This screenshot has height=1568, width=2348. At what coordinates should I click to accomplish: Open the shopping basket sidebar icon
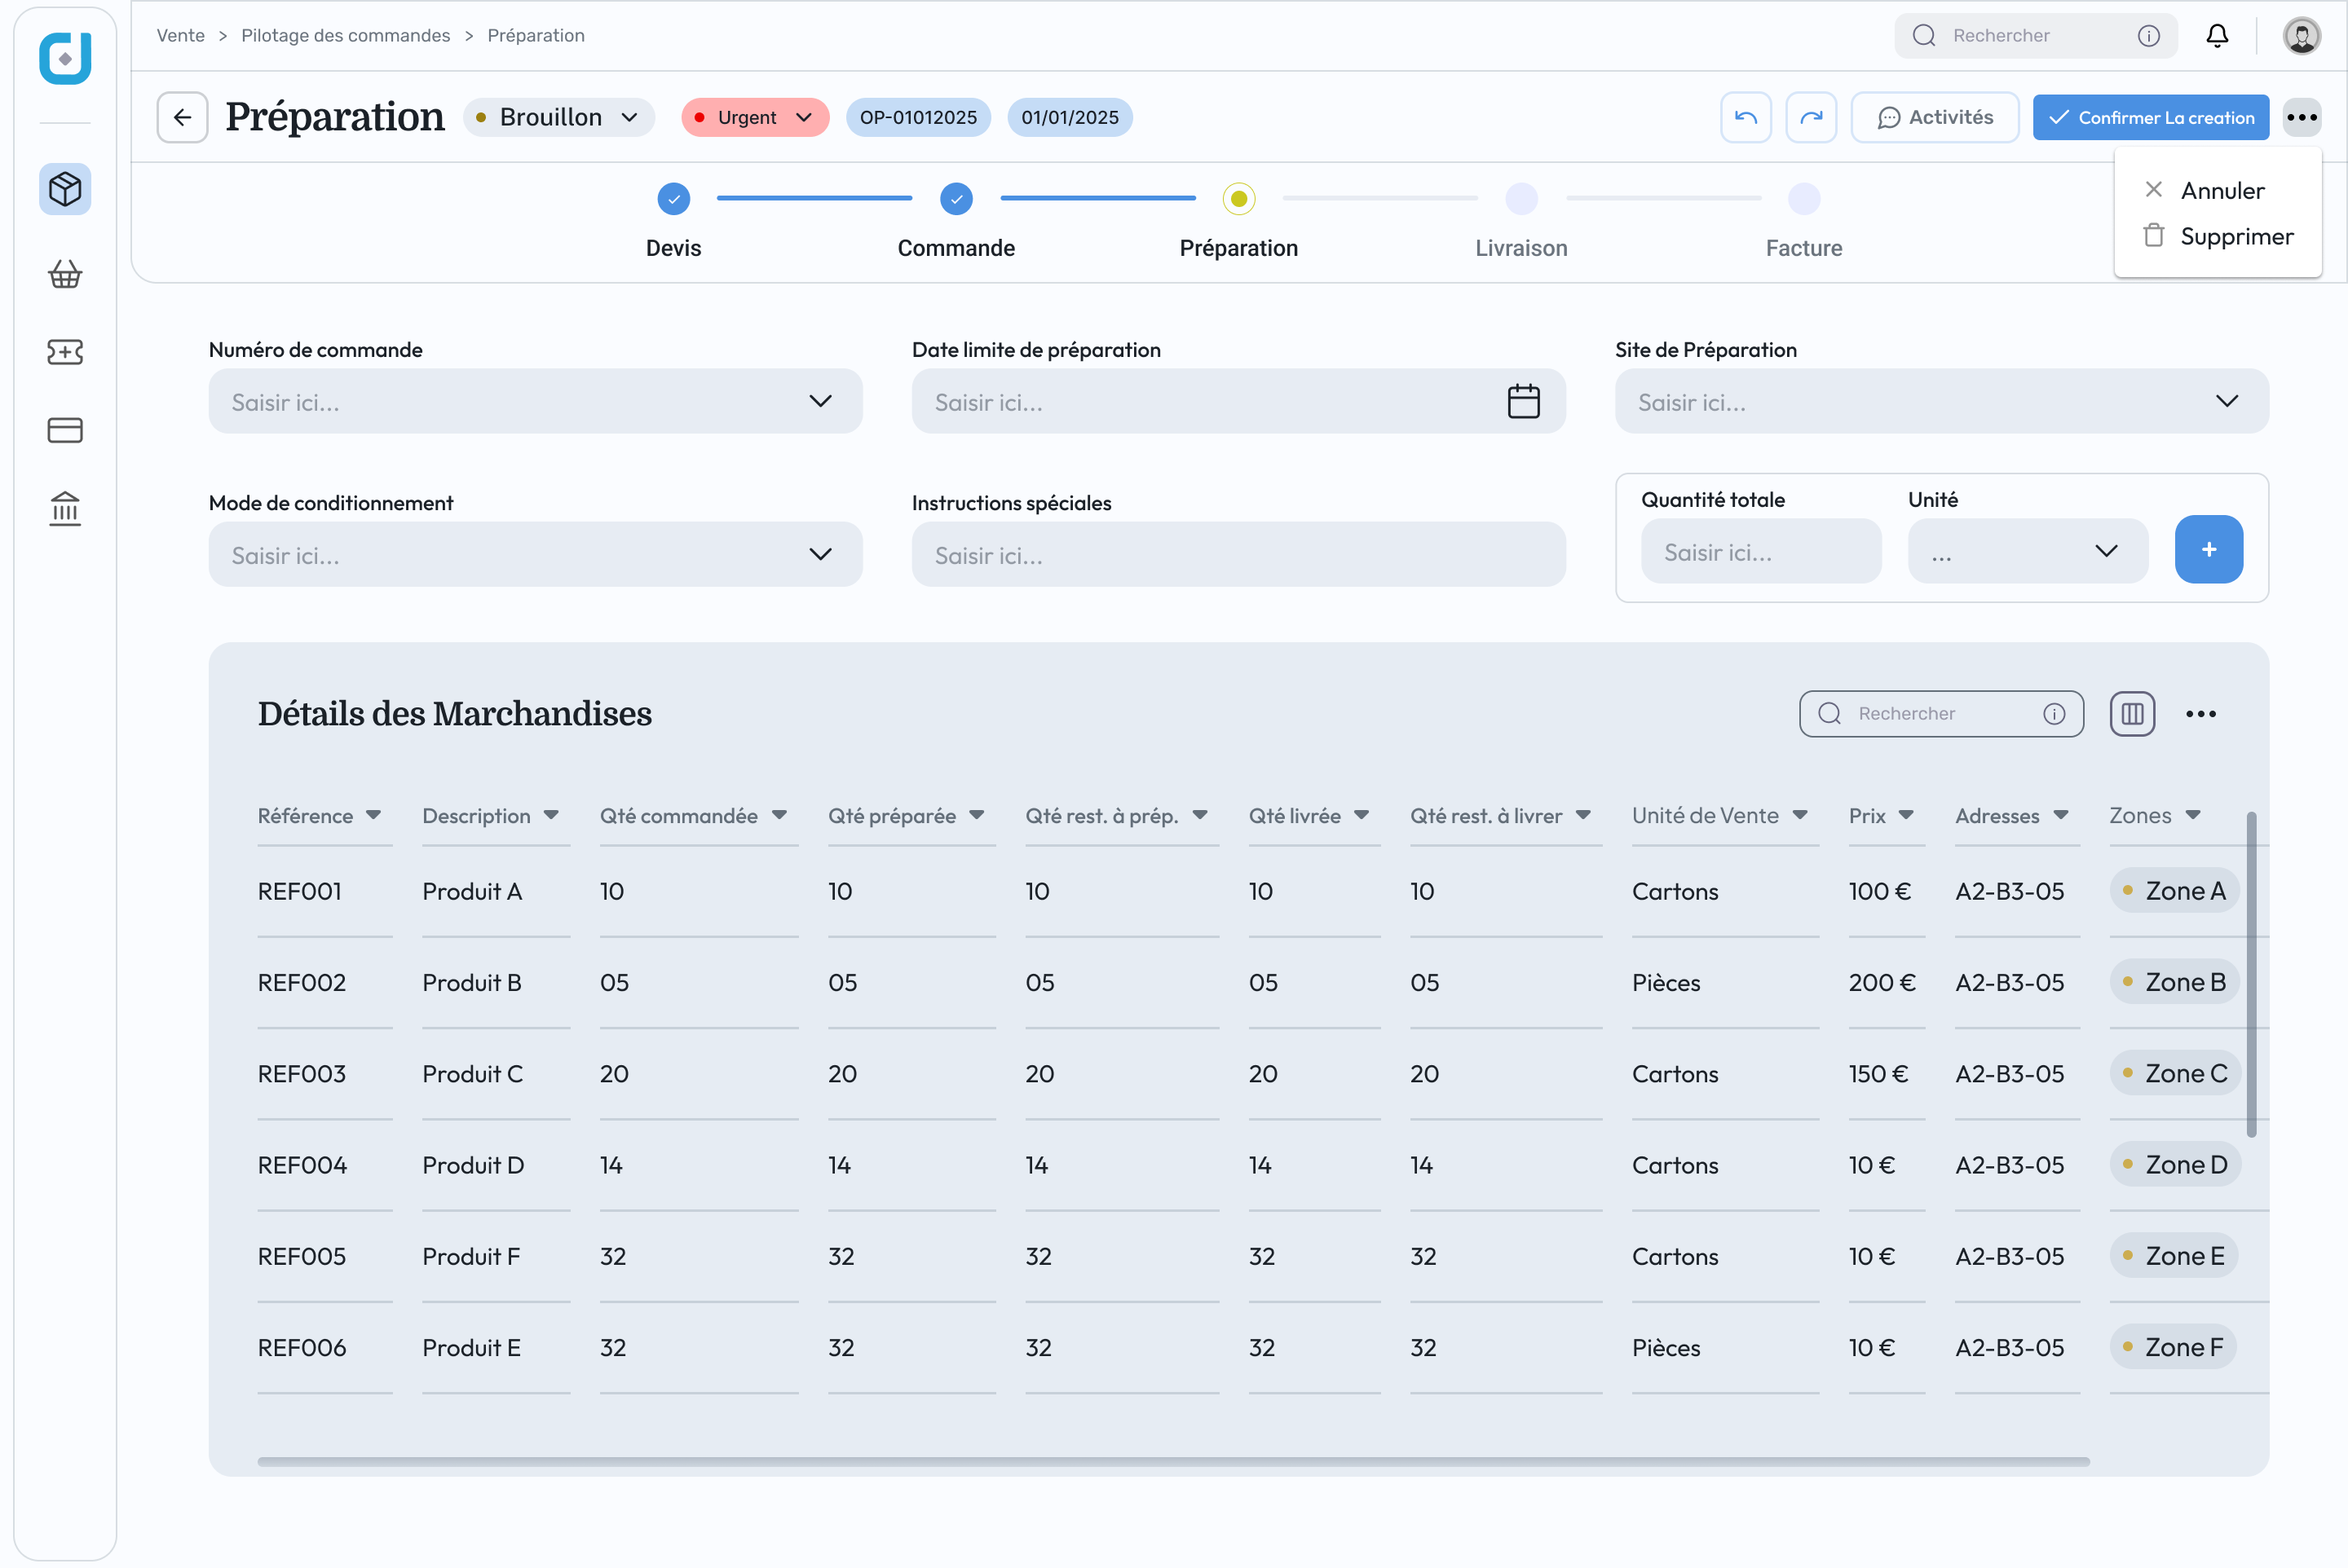[x=65, y=274]
